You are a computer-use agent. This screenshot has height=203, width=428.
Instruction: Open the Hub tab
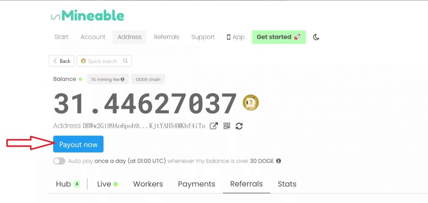(x=68, y=184)
